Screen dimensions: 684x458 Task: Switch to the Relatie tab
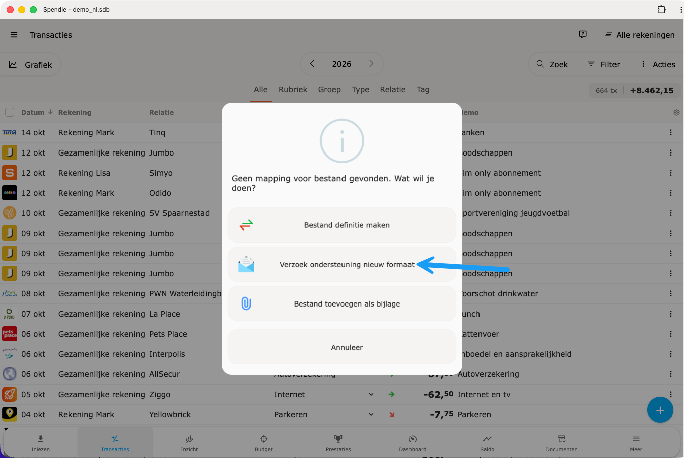click(393, 89)
